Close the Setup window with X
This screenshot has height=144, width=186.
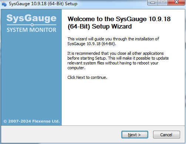point(176,3)
